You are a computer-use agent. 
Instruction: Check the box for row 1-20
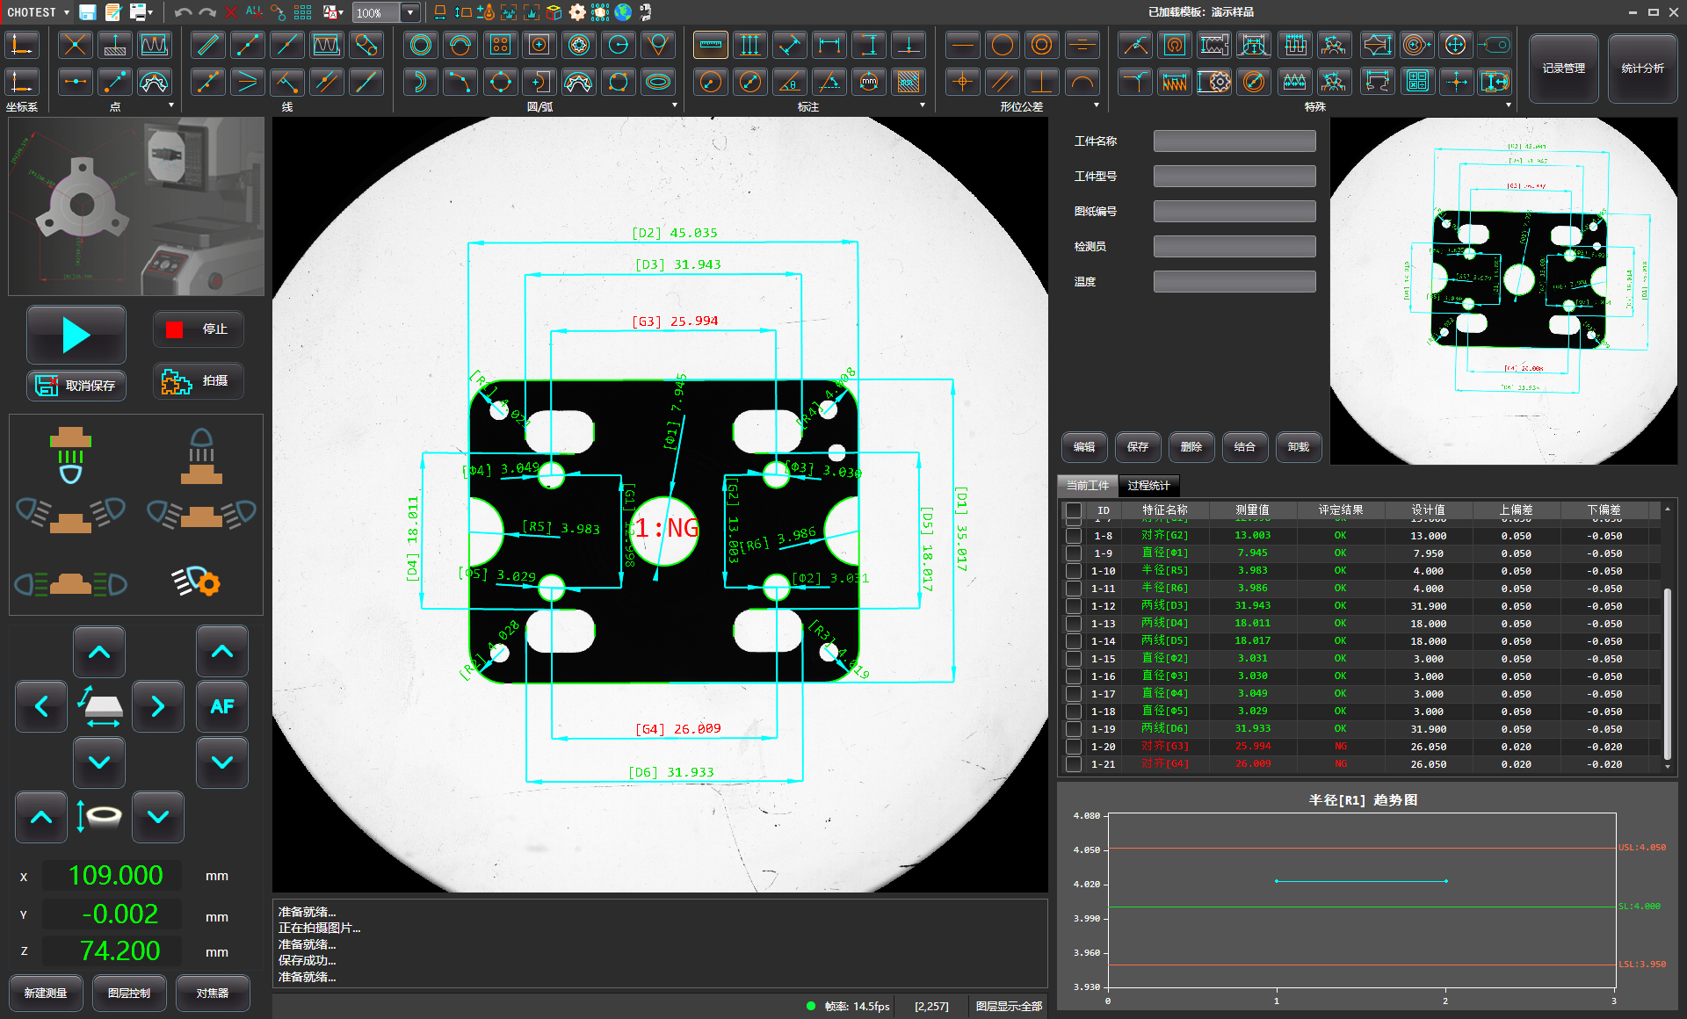[x=1073, y=747]
